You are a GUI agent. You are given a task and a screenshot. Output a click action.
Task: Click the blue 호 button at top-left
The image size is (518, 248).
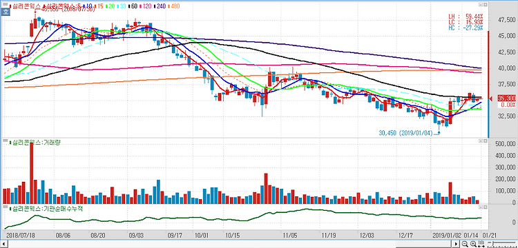tap(6, 12)
